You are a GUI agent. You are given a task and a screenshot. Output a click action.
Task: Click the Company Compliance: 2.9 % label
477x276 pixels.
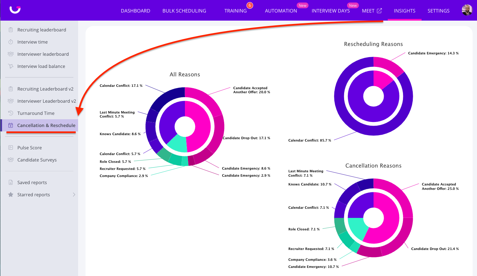pos(124,176)
